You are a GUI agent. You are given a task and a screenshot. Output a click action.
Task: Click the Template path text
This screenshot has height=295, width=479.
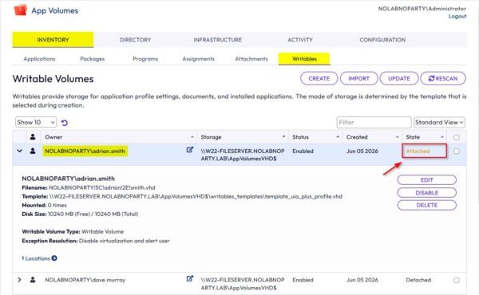(x=196, y=196)
